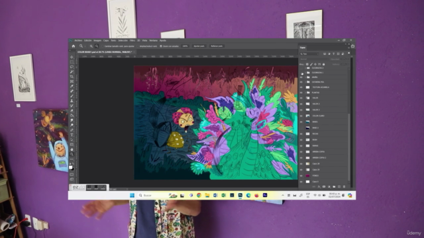Expand the CUCARACHA 2 layer group
Viewport: 424px width, 238px height.
coord(305,68)
